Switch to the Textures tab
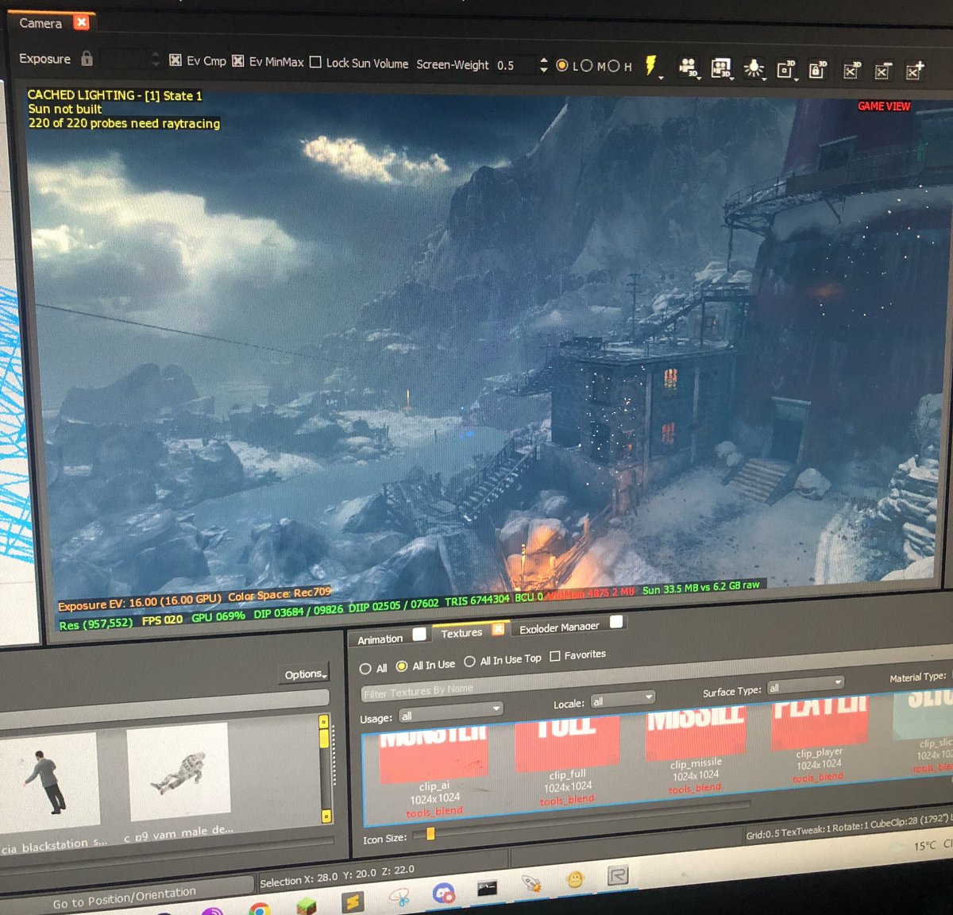Screen dimensions: 953x915 point(461,633)
